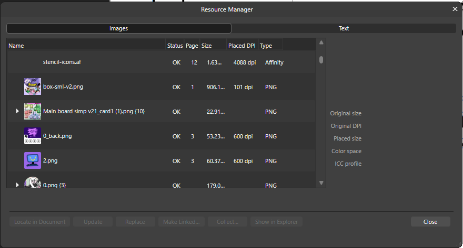Click the 101 dpi value
This screenshot has width=463, height=248.
coord(243,87)
